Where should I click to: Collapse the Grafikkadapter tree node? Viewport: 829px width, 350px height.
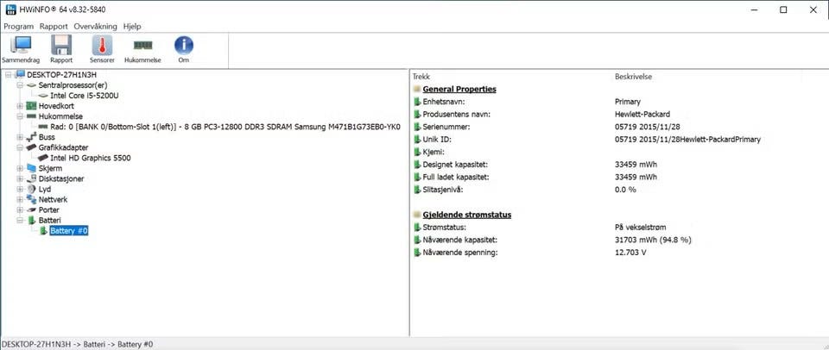pyautogui.click(x=20, y=147)
